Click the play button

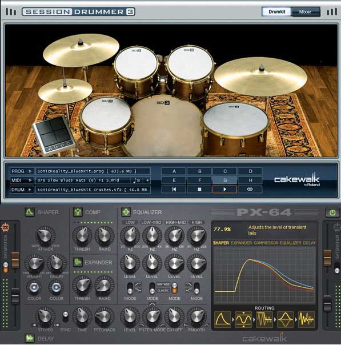[224, 189]
